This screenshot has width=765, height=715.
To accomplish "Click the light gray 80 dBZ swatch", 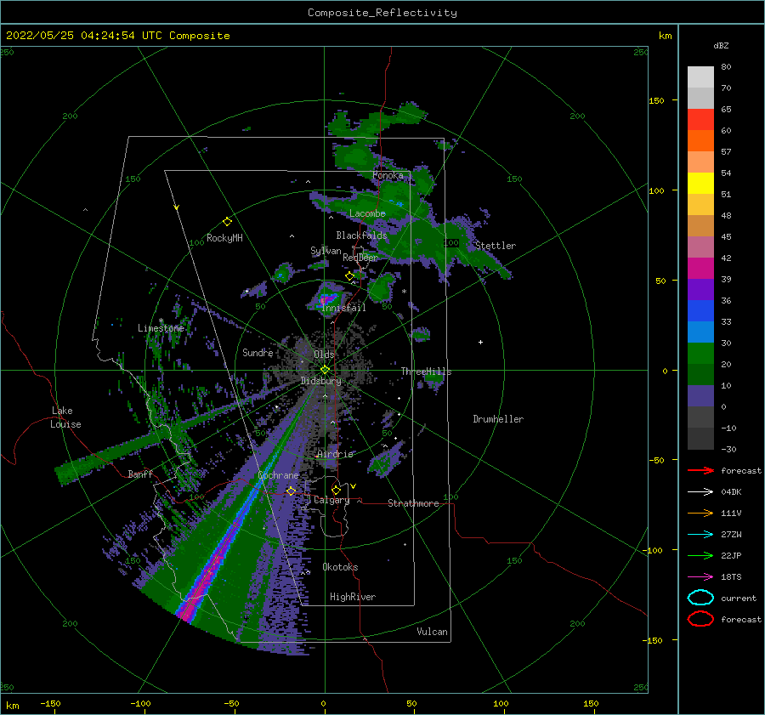I will coord(700,77).
